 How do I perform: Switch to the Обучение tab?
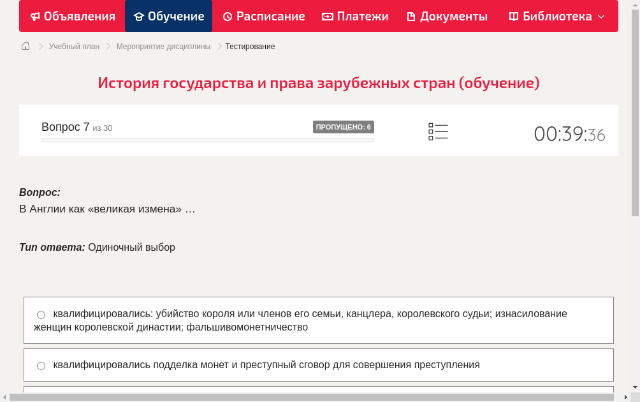click(168, 16)
